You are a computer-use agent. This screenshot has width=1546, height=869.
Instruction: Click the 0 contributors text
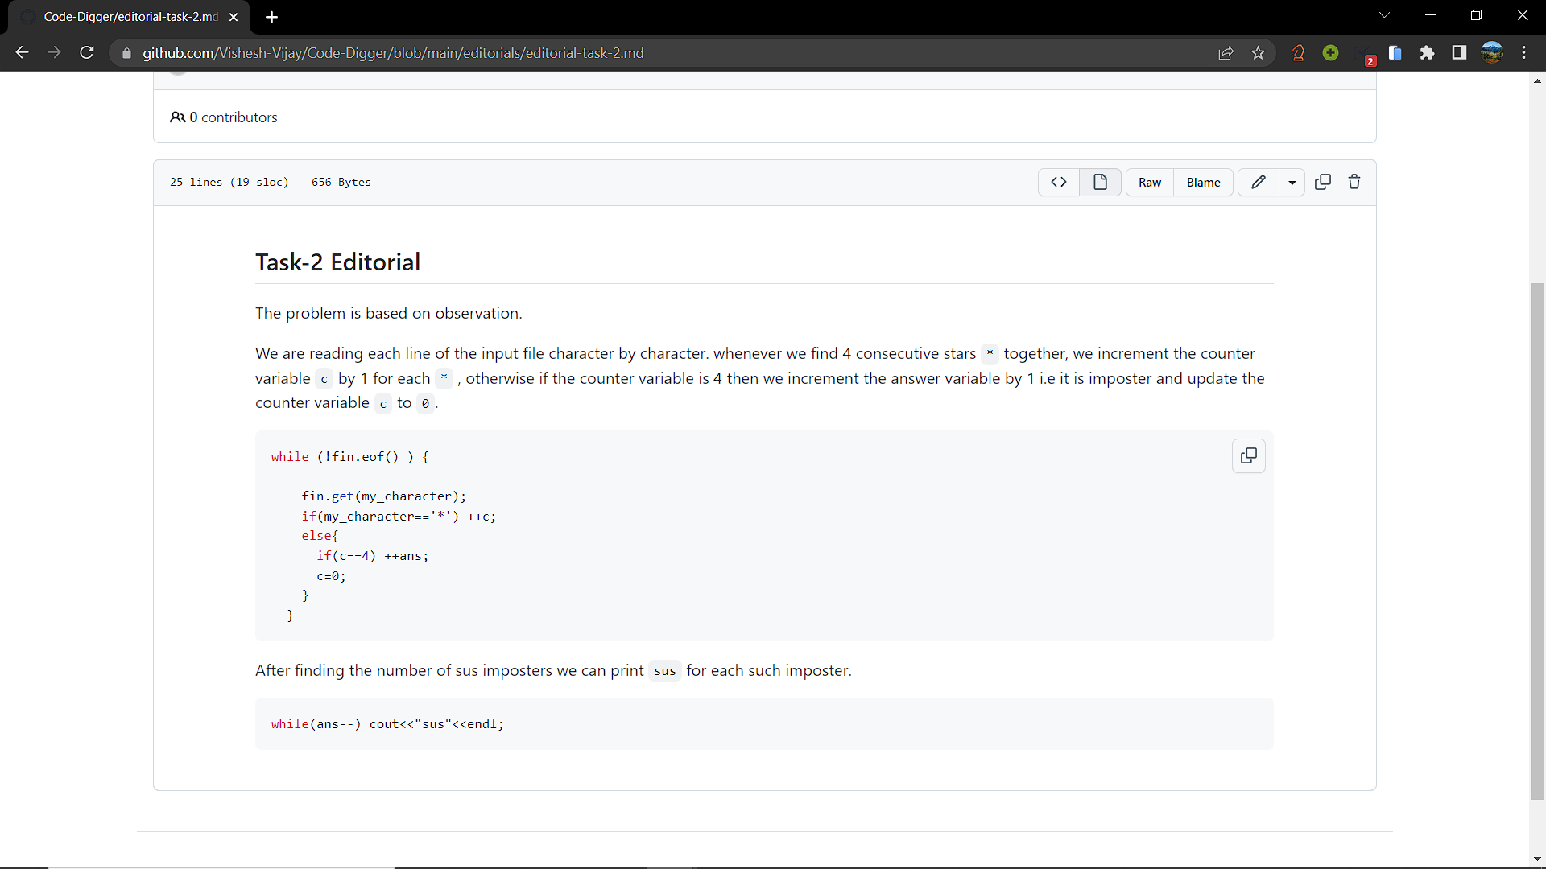[x=224, y=117]
